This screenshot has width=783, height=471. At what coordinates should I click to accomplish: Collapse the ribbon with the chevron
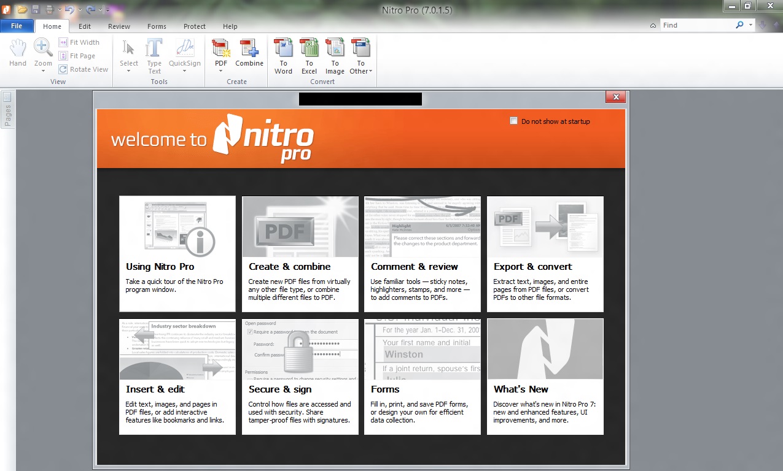tap(653, 26)
